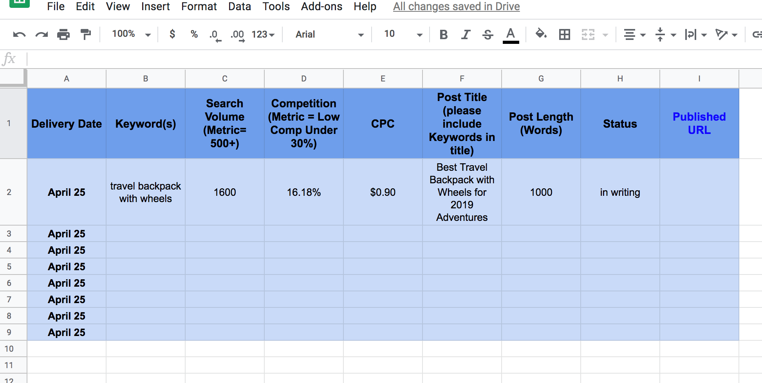Select the '1600' cell

[x=225, y=192]
